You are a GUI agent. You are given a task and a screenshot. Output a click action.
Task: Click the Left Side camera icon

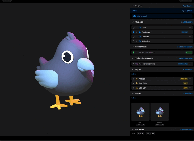(x=140, y=37)
